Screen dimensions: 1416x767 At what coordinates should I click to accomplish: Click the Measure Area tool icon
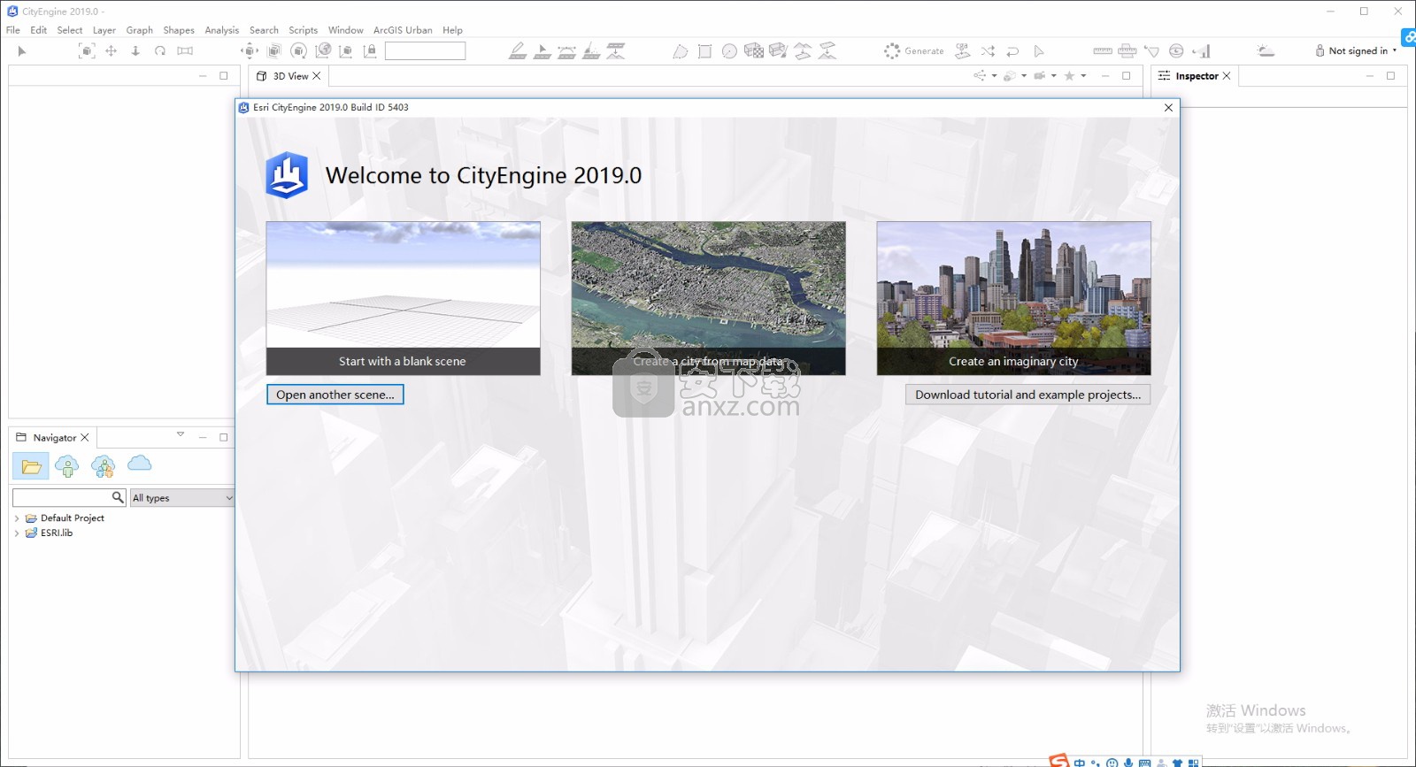point(1127,51)
